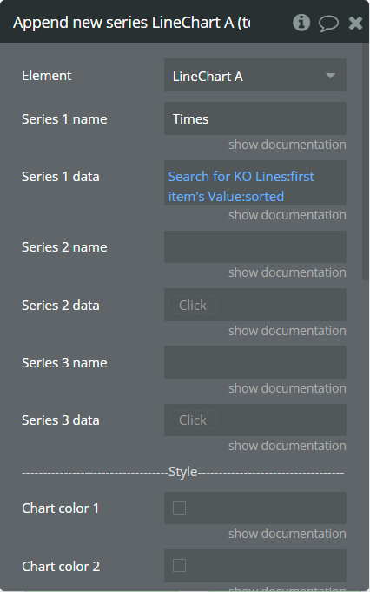Toggle the Chart color 2 checkbox

pos(179,566)
